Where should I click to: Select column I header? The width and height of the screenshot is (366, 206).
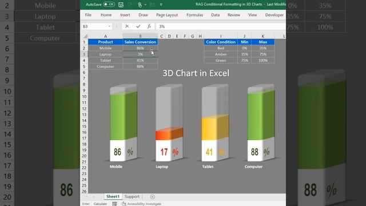point(221,36)
